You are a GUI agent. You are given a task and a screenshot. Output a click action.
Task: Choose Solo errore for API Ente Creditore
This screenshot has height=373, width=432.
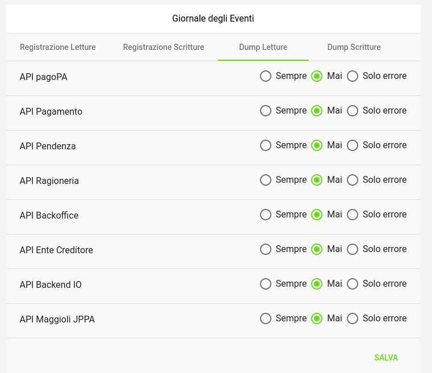point(353,249)
